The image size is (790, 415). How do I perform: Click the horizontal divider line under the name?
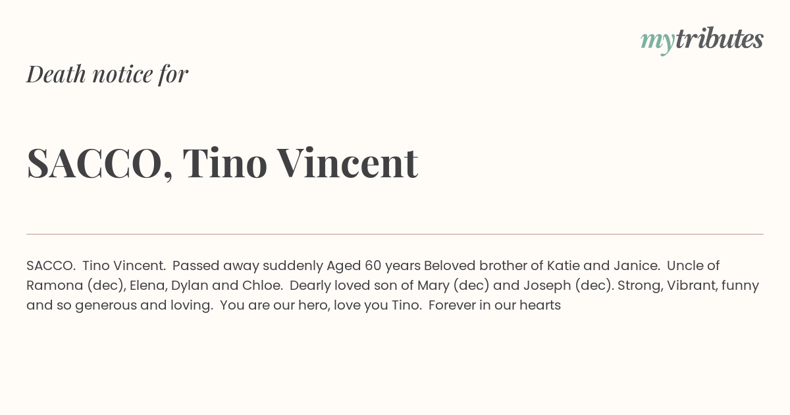395,234
